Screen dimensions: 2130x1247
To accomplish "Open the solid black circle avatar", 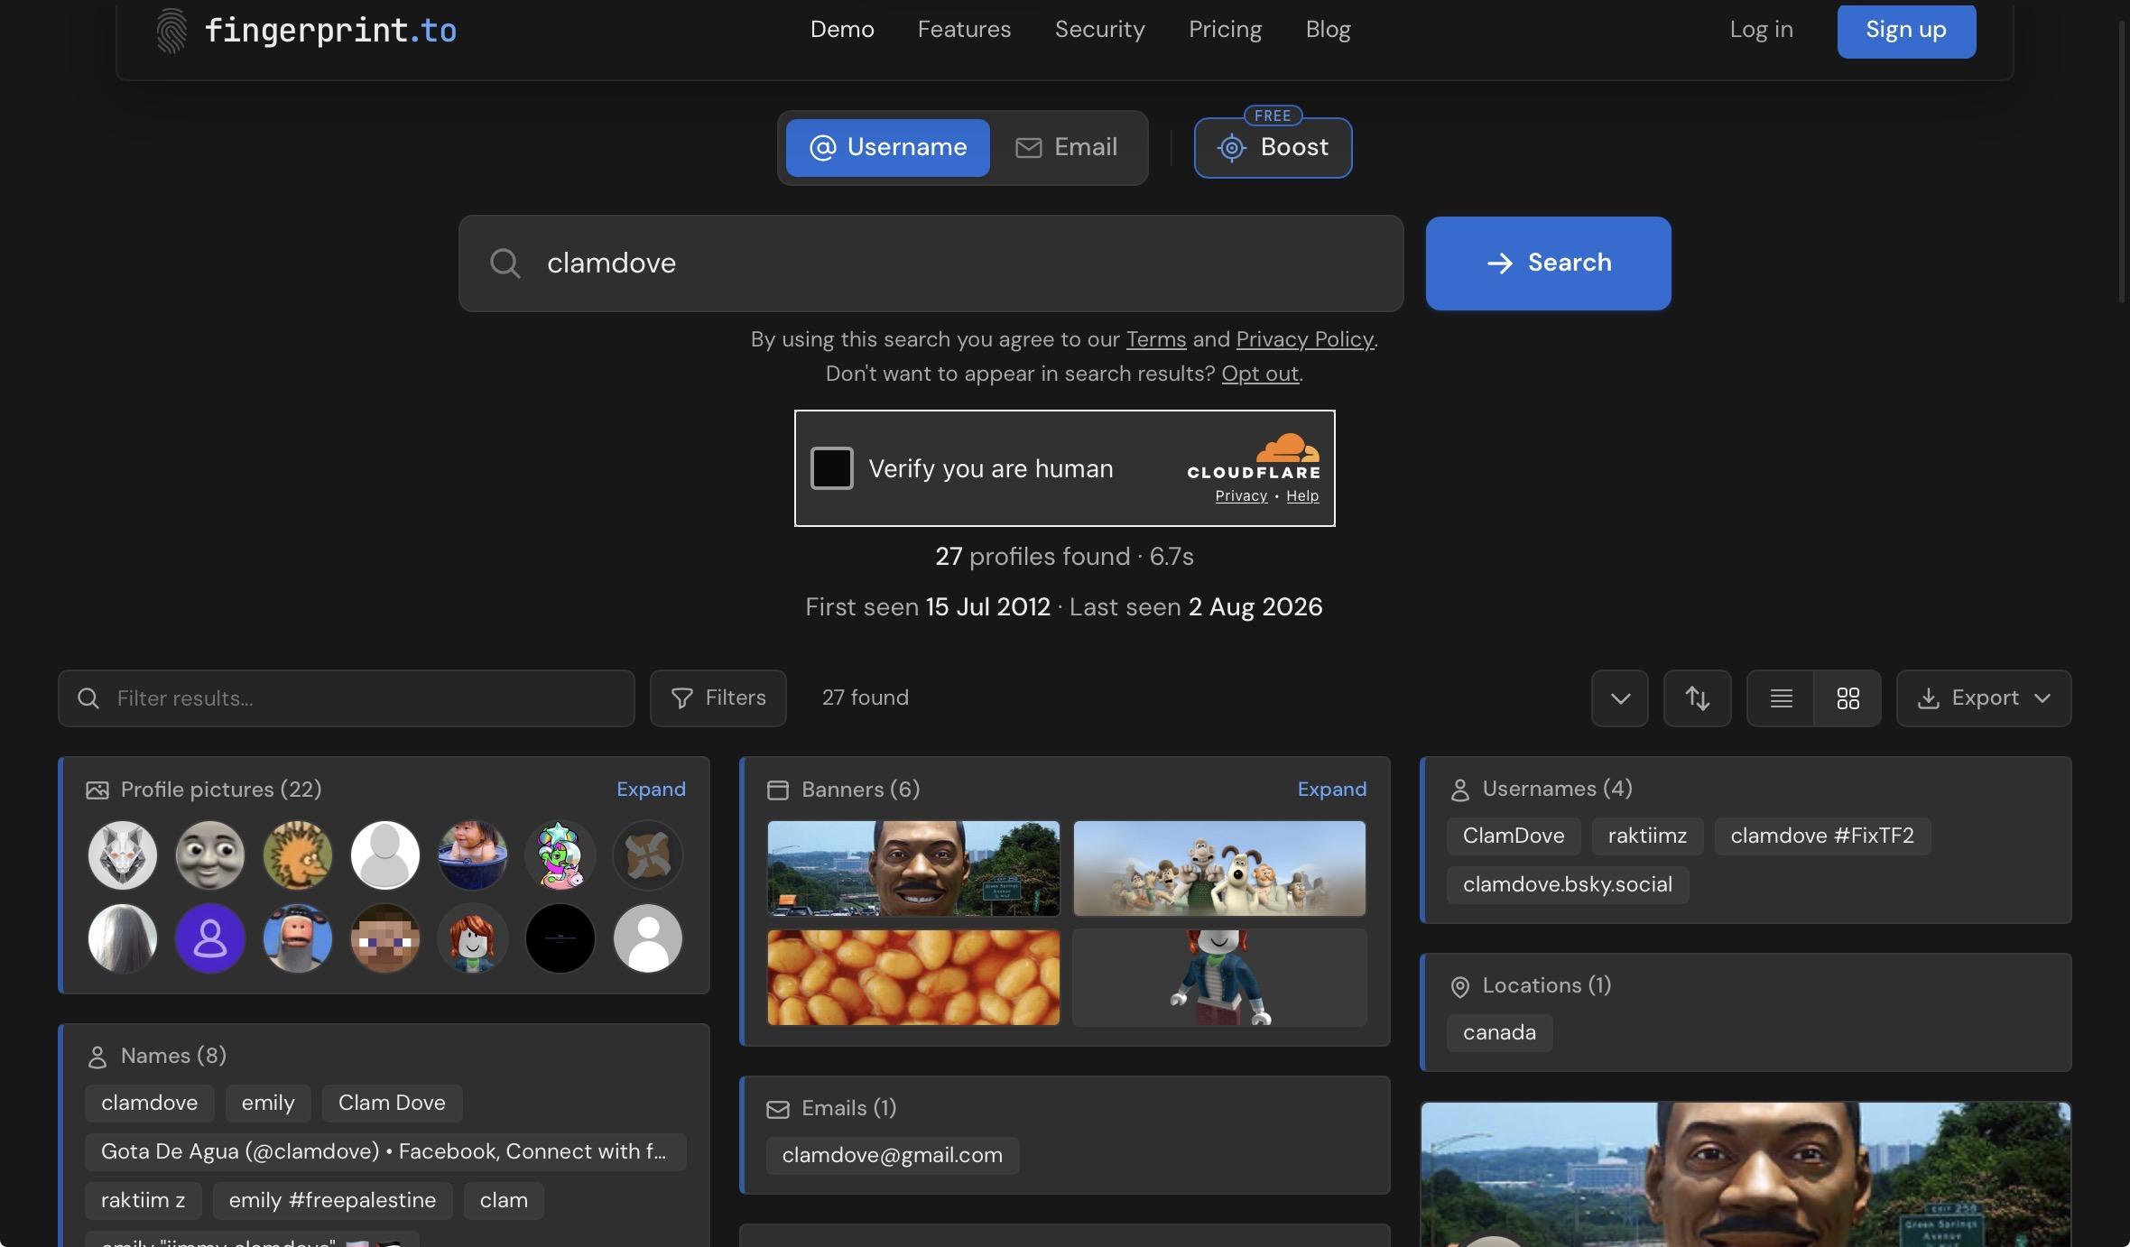I will pos(560,938).
